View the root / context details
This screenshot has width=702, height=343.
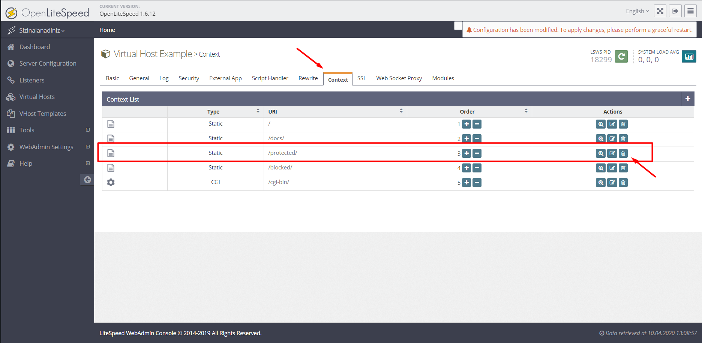tap(601, 124)
